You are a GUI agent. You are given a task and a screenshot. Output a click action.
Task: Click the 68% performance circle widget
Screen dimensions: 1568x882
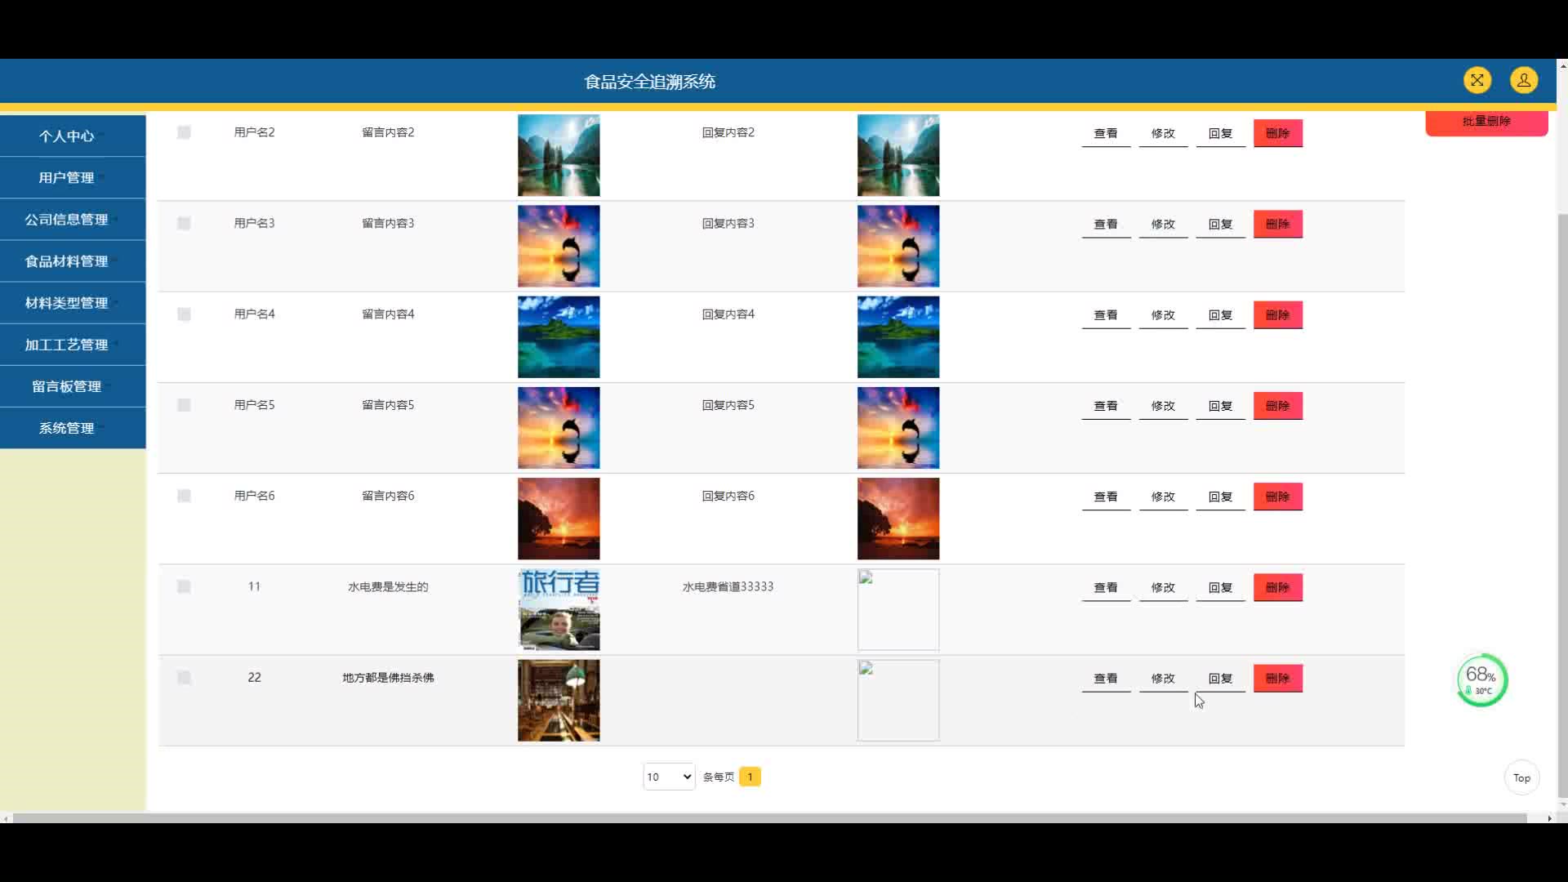point(1481,680)
